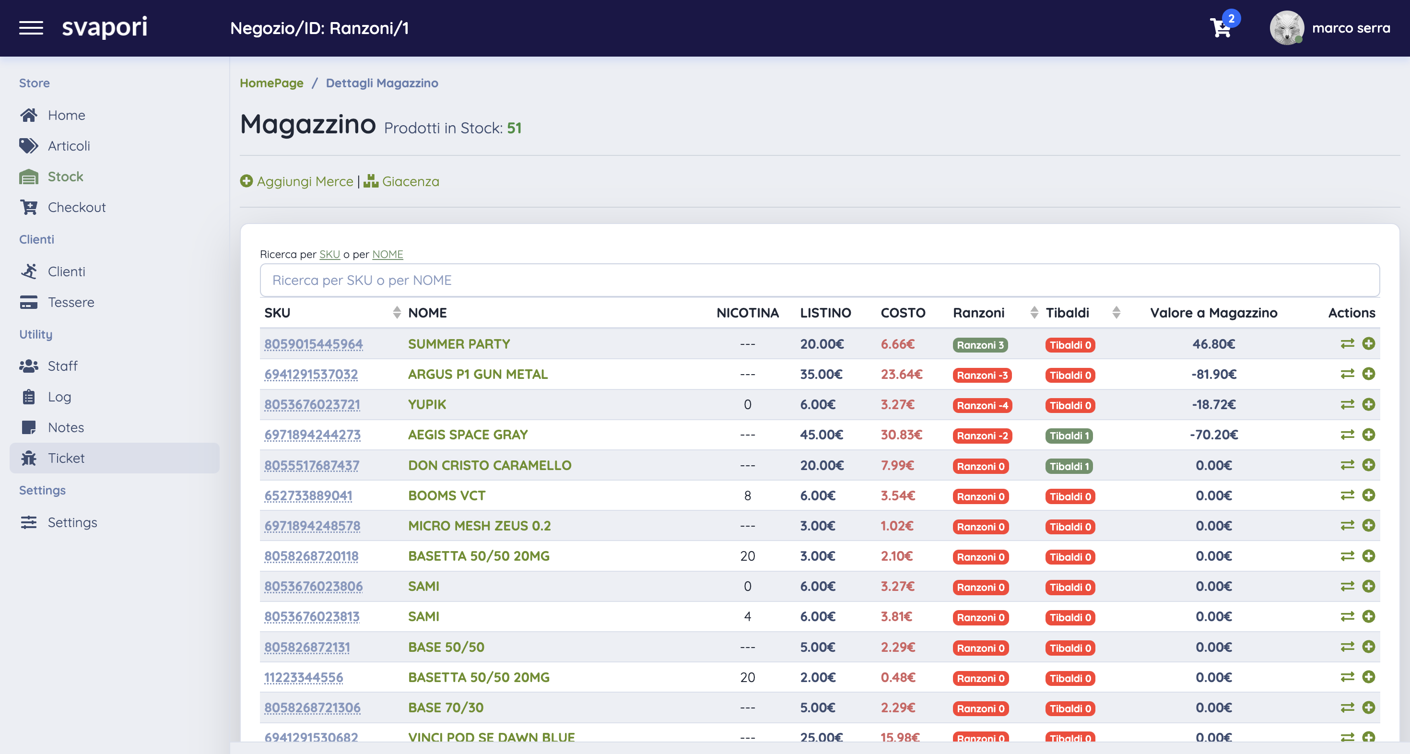Open SKU 8055517687437 link

pyautogui.click(x=311, y=465)
